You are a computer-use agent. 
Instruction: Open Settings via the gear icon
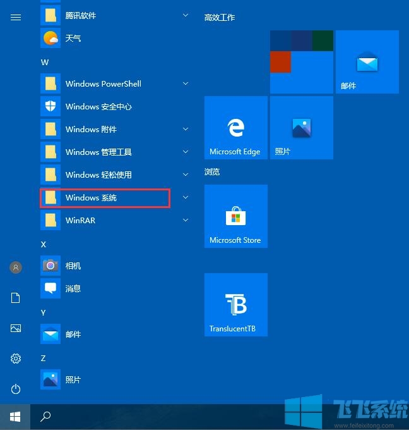16,359
